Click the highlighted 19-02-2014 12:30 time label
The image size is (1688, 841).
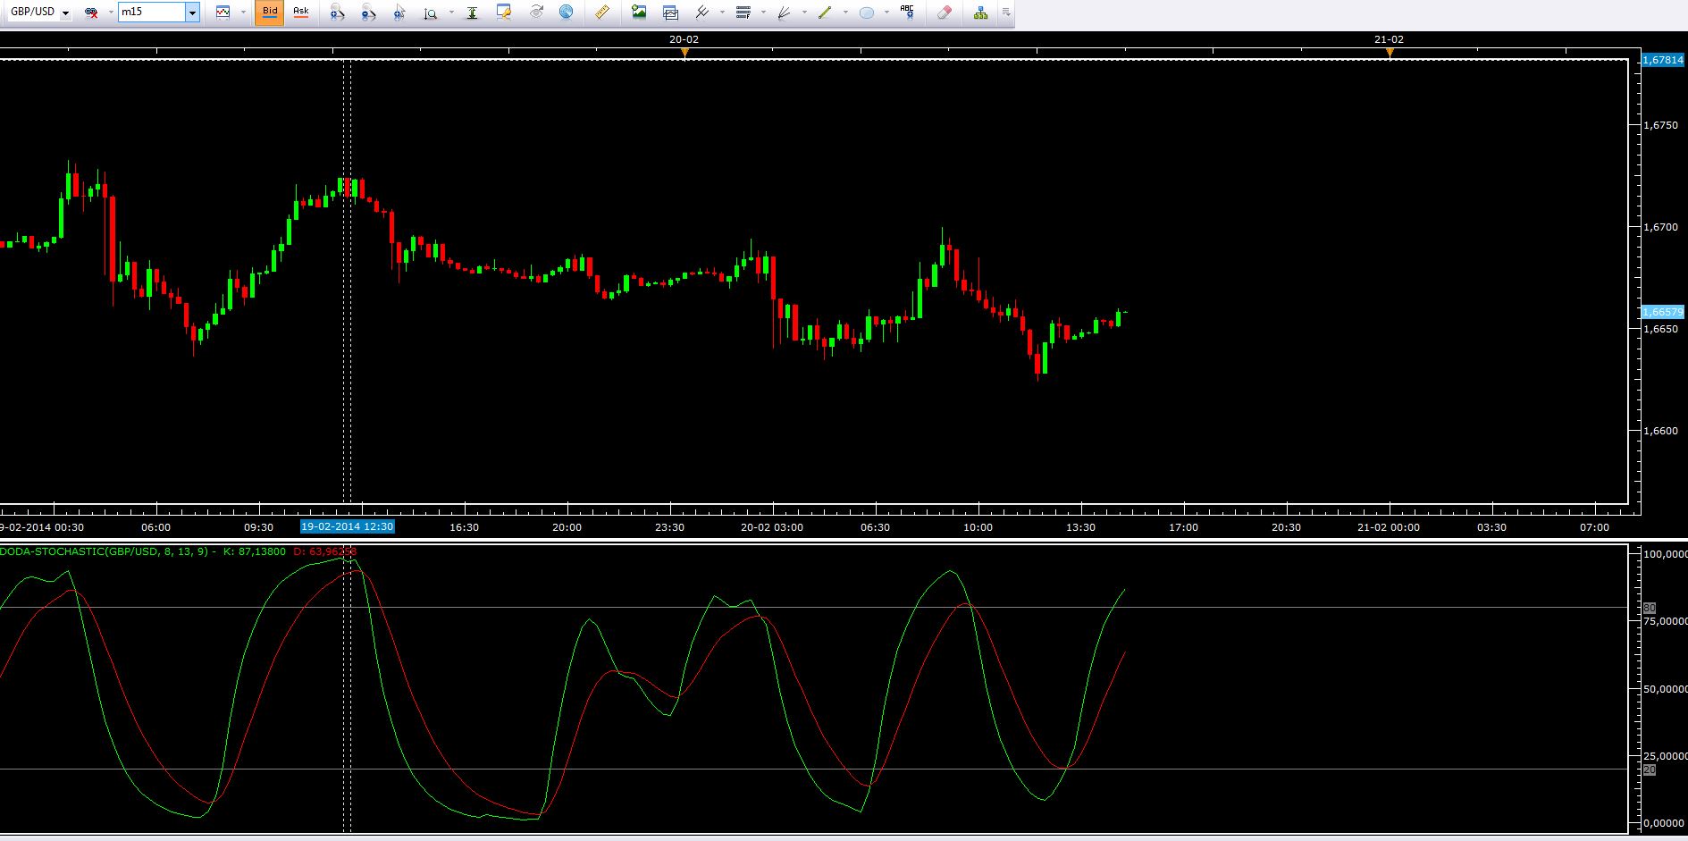[x=348, y=526]
